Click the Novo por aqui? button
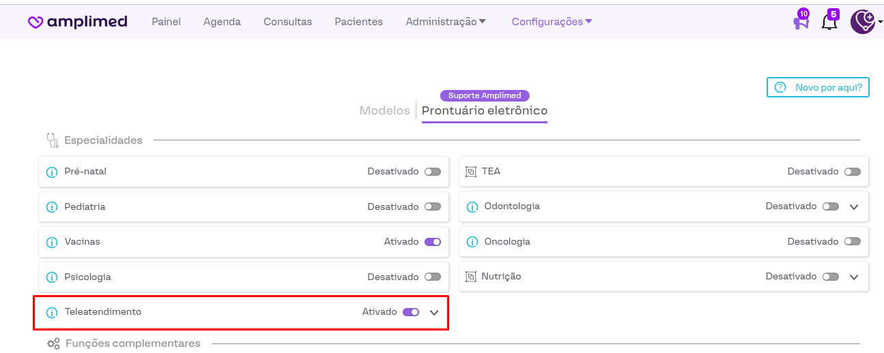The height and width of the screenshot is (353, 884). tap(818, 87)
